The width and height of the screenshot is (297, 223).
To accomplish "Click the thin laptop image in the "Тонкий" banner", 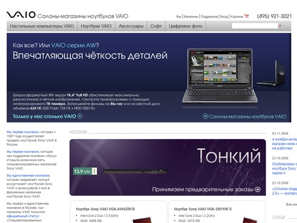I will [x=135, y=171].
